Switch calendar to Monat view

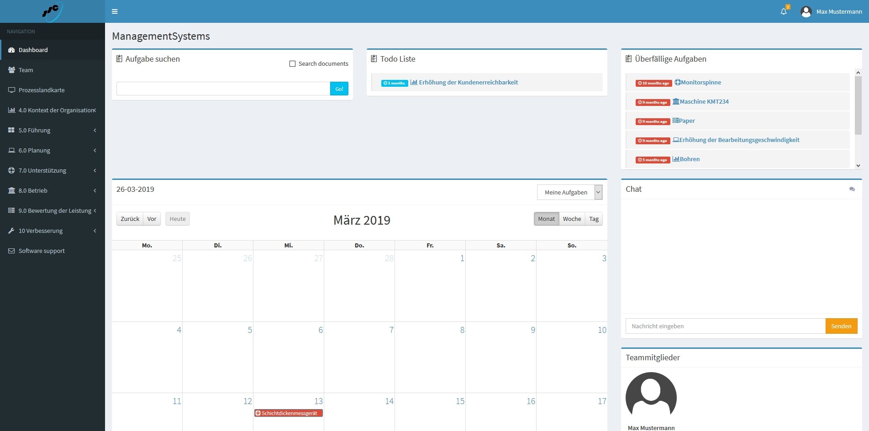point(546,219)
